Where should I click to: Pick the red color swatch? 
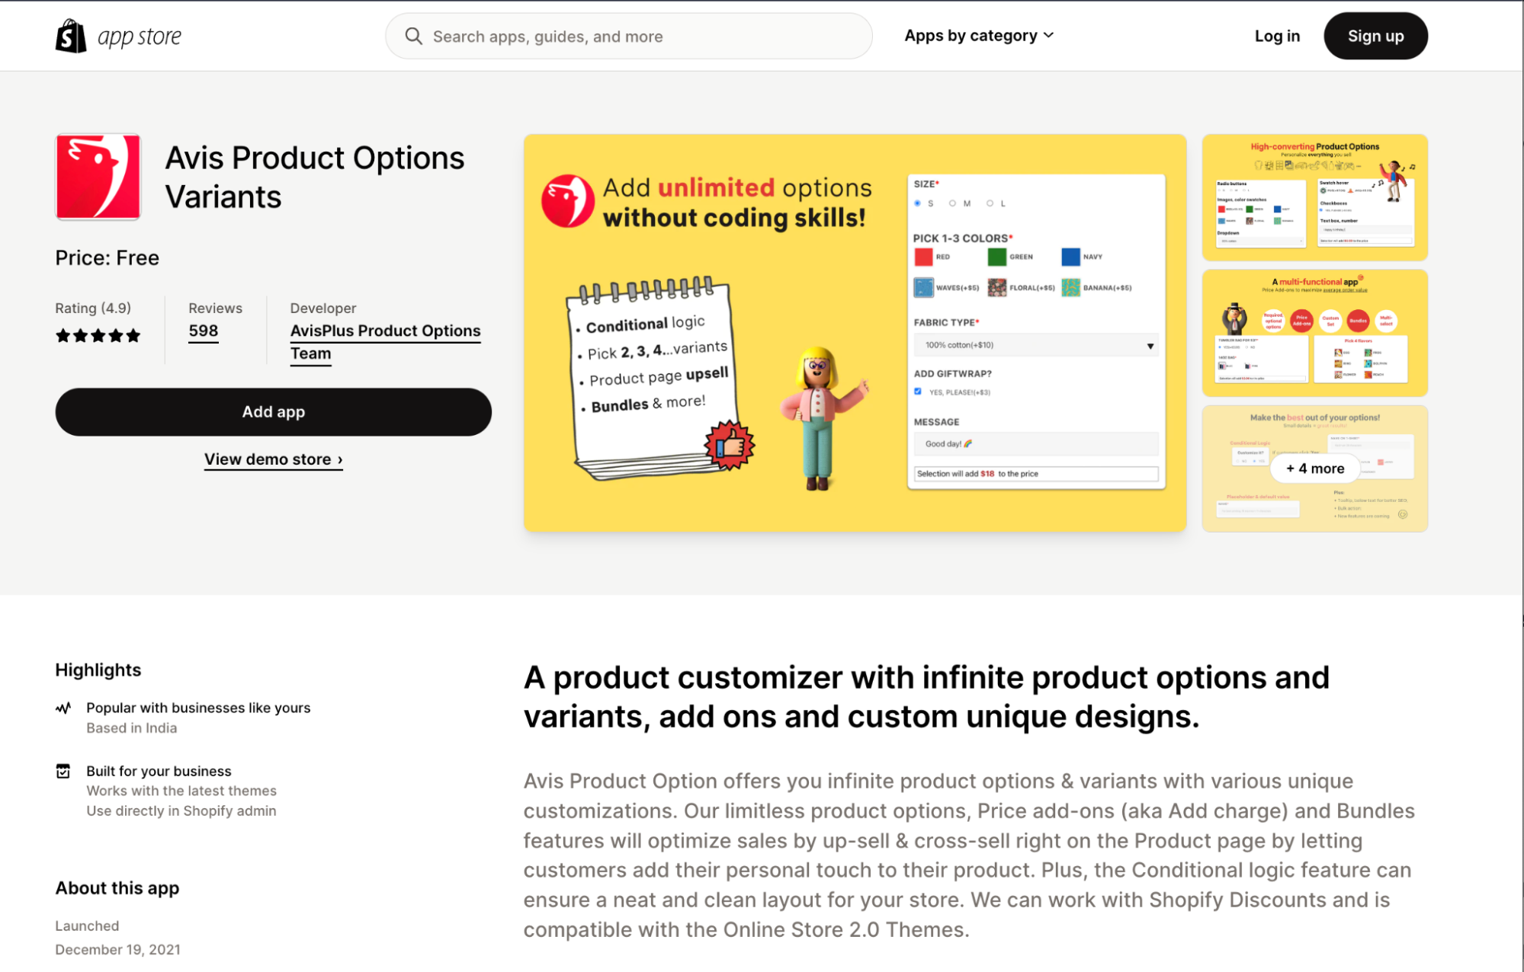point(923,257)
